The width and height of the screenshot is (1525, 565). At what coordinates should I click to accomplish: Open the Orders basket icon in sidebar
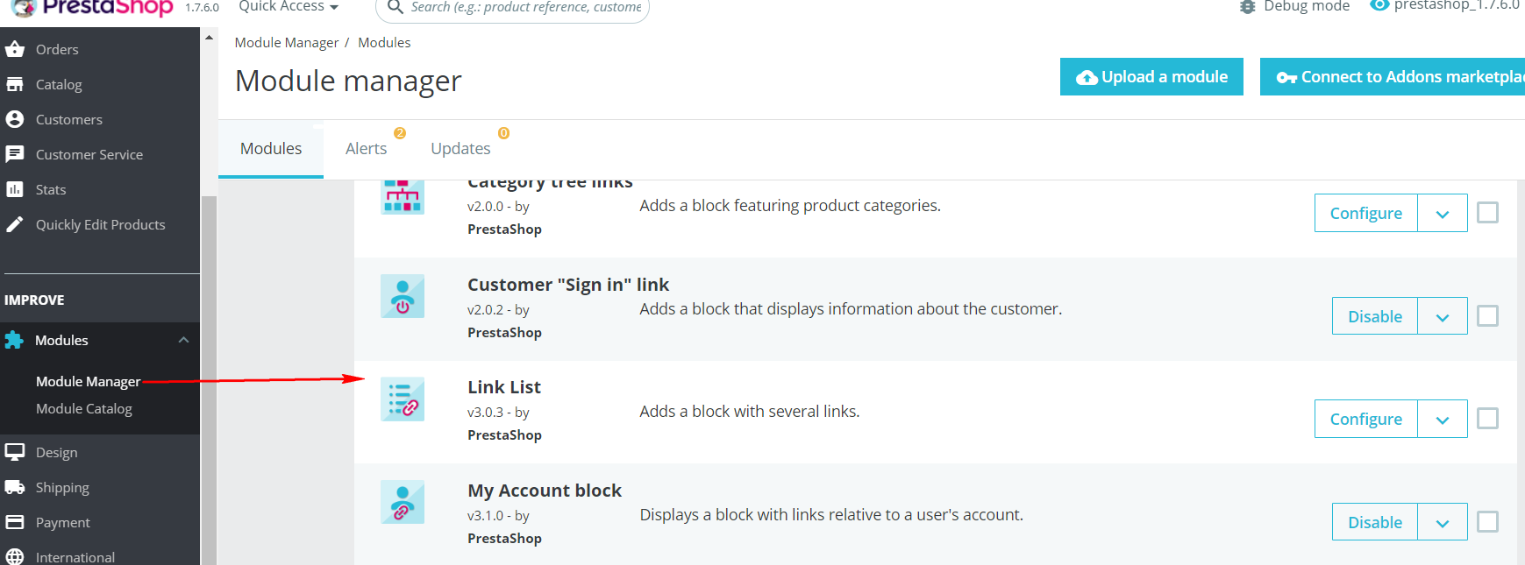point(15,49)
